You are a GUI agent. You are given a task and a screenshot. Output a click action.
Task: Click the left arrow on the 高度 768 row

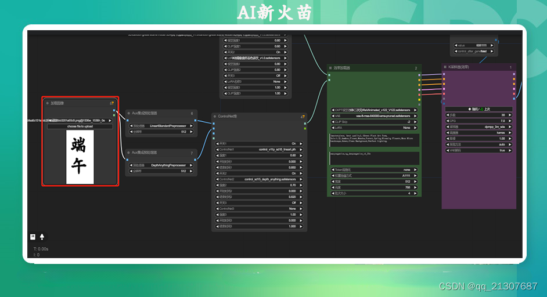click(333, 187)
